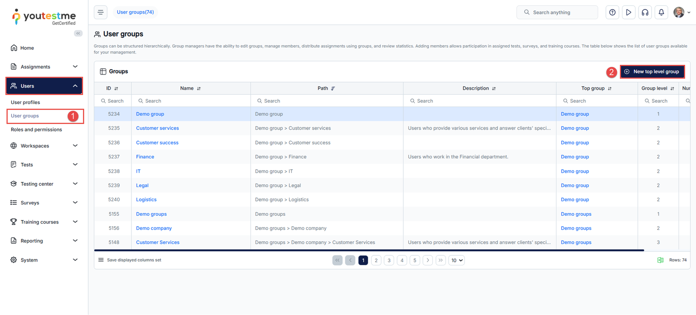
Task: Open the headset support icon
Action: (x=645, y=12)
